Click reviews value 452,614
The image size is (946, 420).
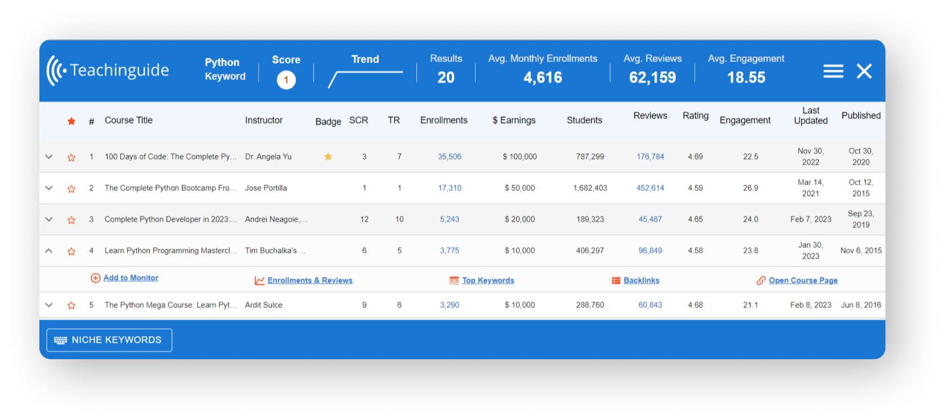650,188
